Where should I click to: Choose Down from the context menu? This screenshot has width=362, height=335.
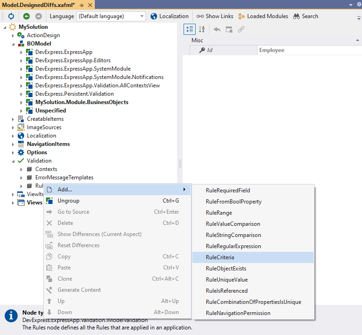coord(117,312)
